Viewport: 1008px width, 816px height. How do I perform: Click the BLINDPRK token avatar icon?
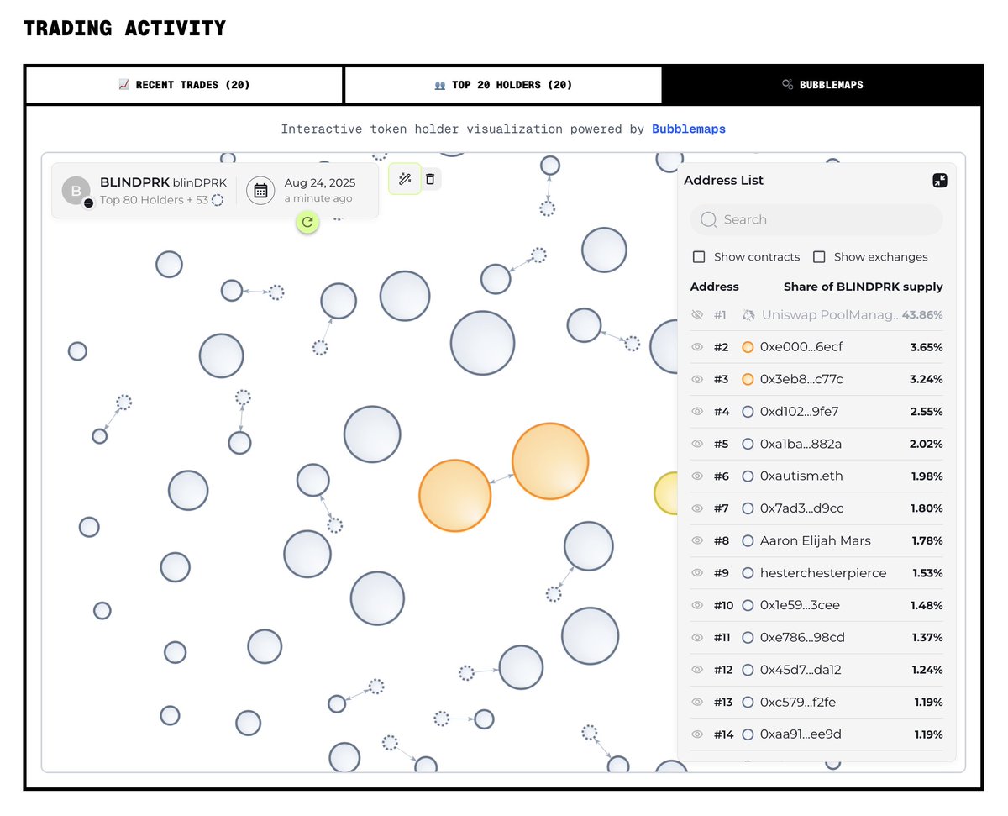click(x=76, y=190)
